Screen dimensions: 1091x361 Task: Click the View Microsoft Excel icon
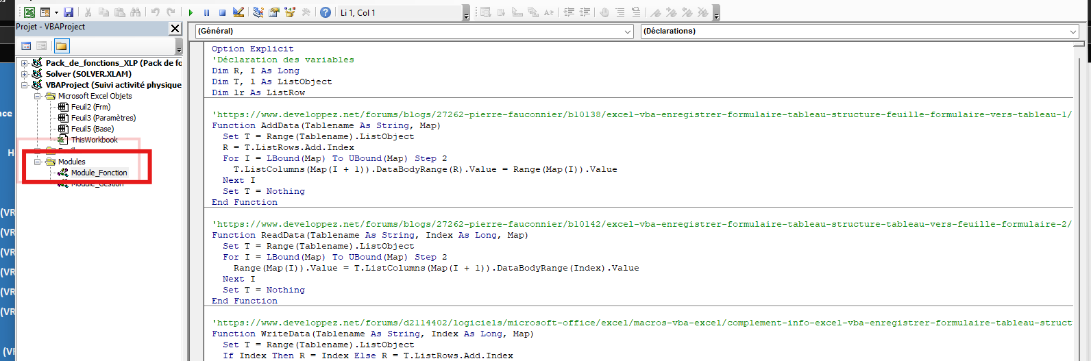point(29,12)
